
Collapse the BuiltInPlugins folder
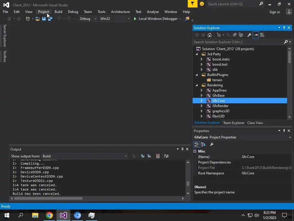click(197, 75)
